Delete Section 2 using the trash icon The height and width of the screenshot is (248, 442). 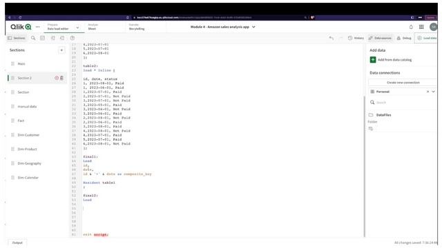pyautogui.click(x=61, y=78)
